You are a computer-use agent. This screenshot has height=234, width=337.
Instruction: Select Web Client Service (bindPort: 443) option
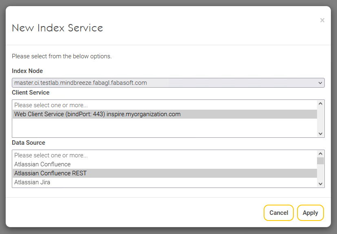pos(97,114)
